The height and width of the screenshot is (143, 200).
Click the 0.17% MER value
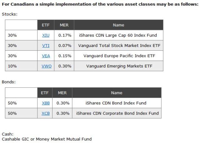click(x=65, y=35)
